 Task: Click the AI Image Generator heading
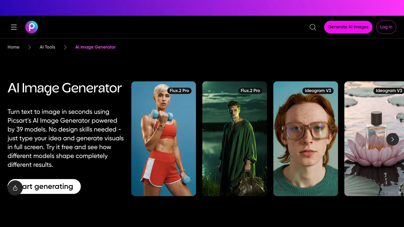pos(65,88)
